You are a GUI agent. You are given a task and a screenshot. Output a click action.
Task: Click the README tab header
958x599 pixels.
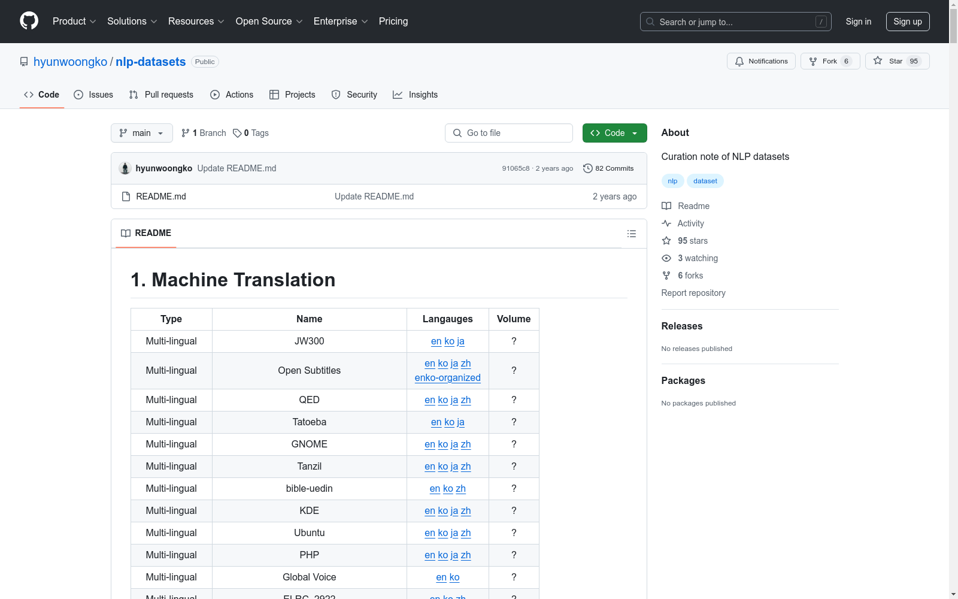[x=146, y=233]
